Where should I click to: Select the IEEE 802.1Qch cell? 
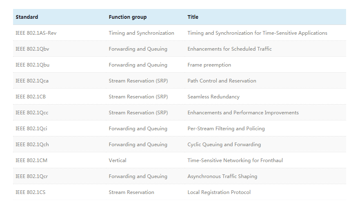click(32, 145)
